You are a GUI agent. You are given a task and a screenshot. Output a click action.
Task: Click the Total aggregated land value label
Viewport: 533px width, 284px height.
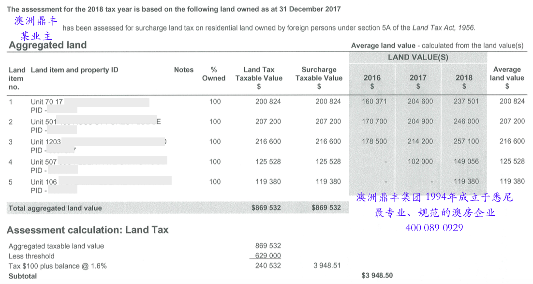point(55,208)
